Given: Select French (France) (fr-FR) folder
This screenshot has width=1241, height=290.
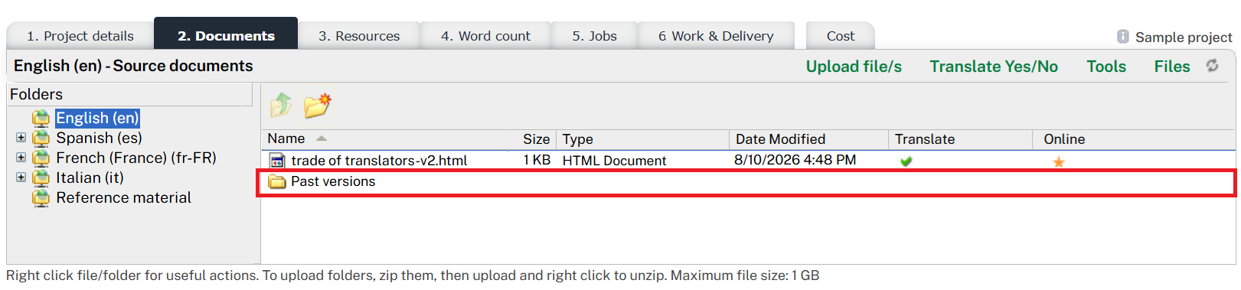Looking at the screenshot, I should pyautogui.click(x=136, y=158).
